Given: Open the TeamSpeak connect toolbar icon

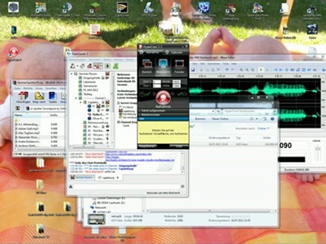Looking at the screenshot, I should click(x=73, y=66).
